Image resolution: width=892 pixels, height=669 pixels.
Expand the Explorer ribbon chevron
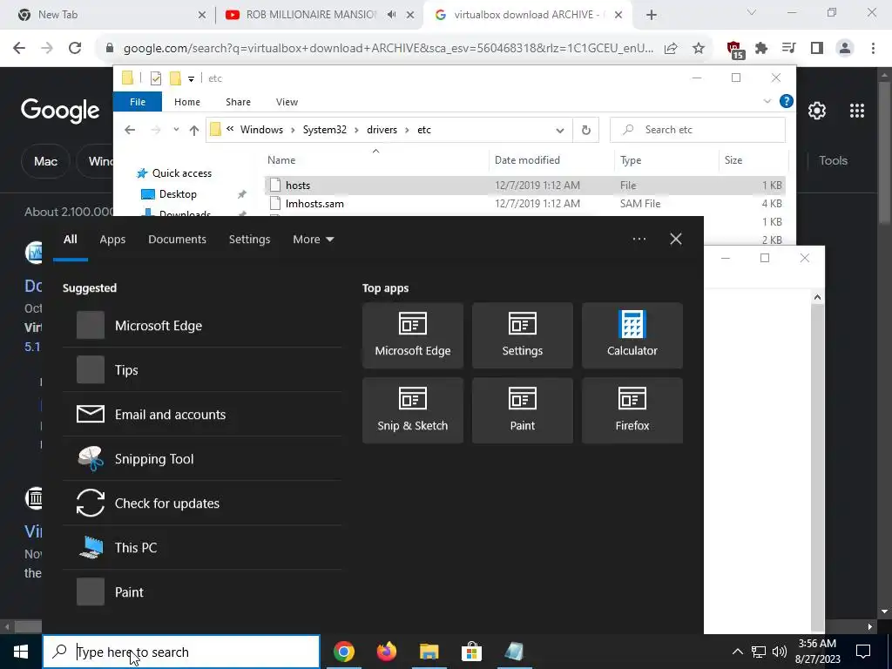(x=767, y=101)
